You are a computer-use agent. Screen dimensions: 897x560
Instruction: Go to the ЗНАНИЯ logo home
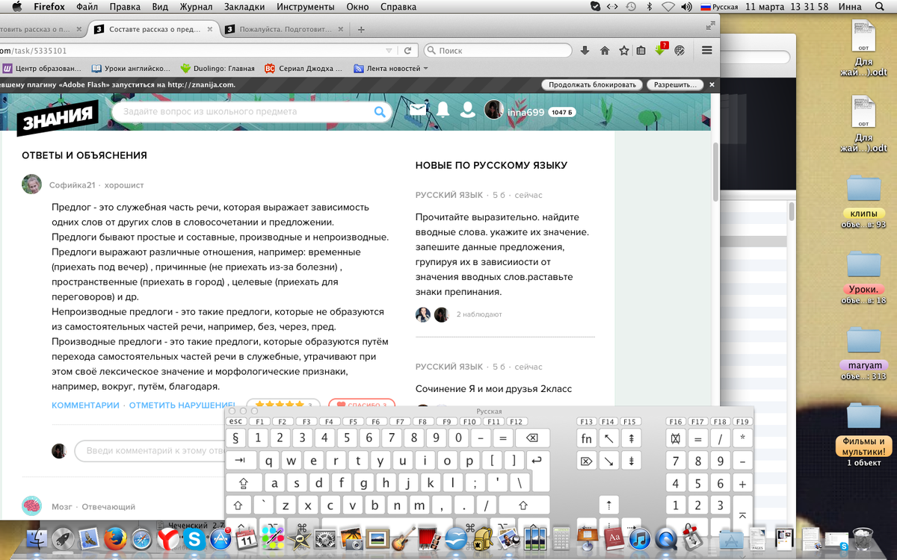(58, 116)
